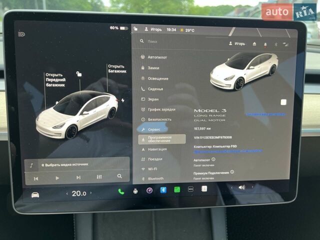This screenshot has height=240, width=320.
Task: Open the media equalizer settings
Action: [x=99, y=176]
